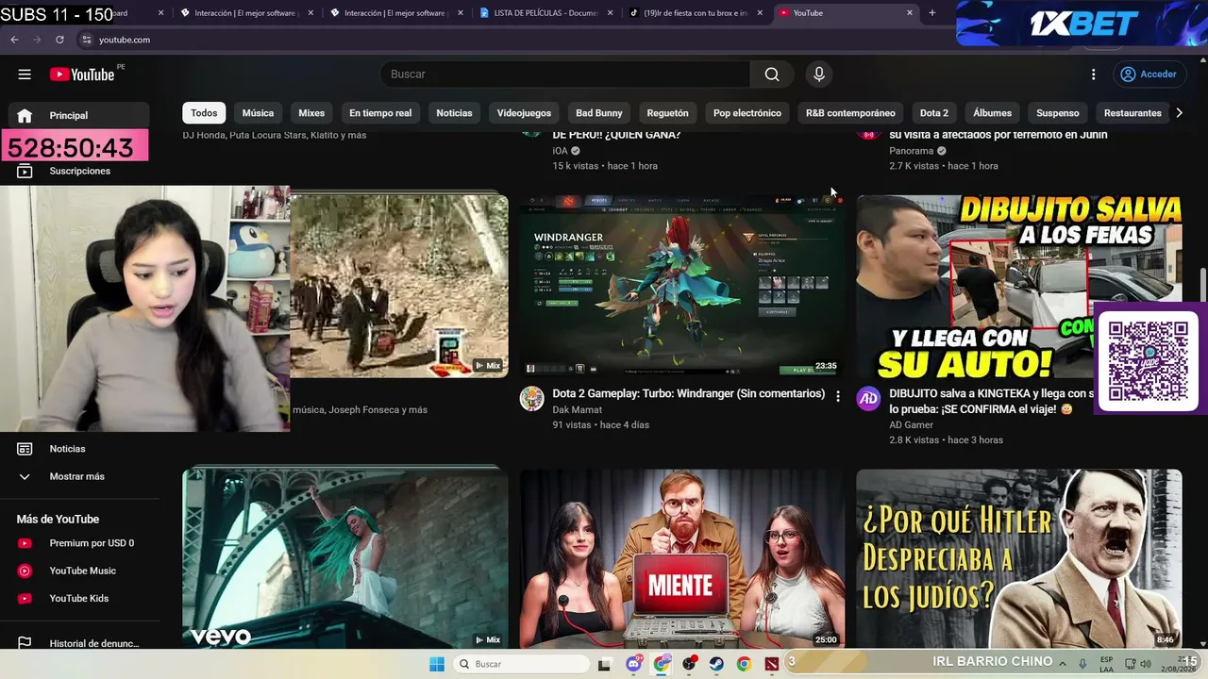Screen dimensions: 1208x679
Task: Open Suscripciones in the sidebar
Action: pyautogui.click(x=79, y=171)
